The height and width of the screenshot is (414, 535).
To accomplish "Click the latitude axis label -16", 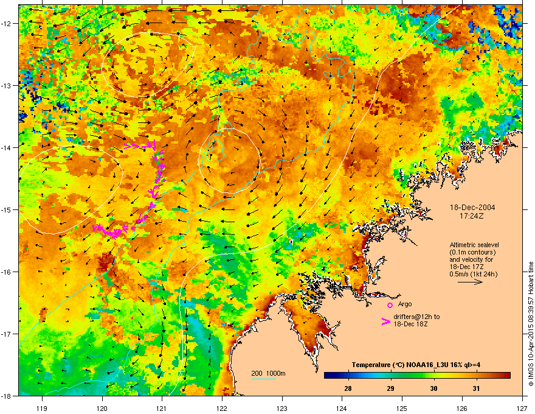I will (7, 272).
